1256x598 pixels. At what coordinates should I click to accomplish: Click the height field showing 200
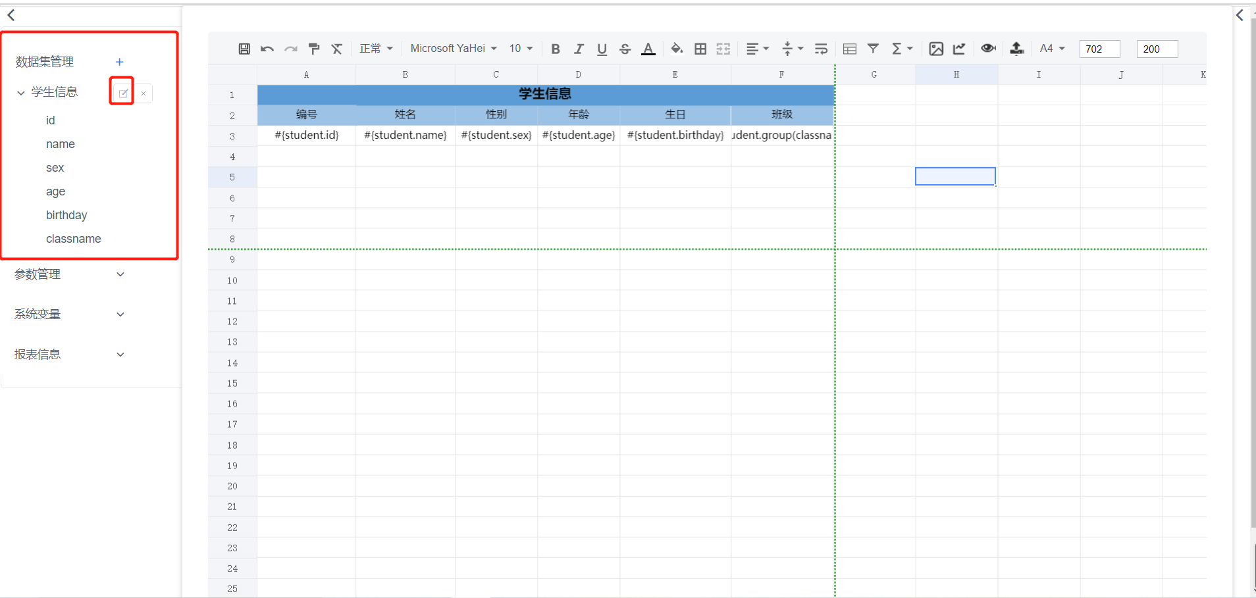tap(1157, 49)
